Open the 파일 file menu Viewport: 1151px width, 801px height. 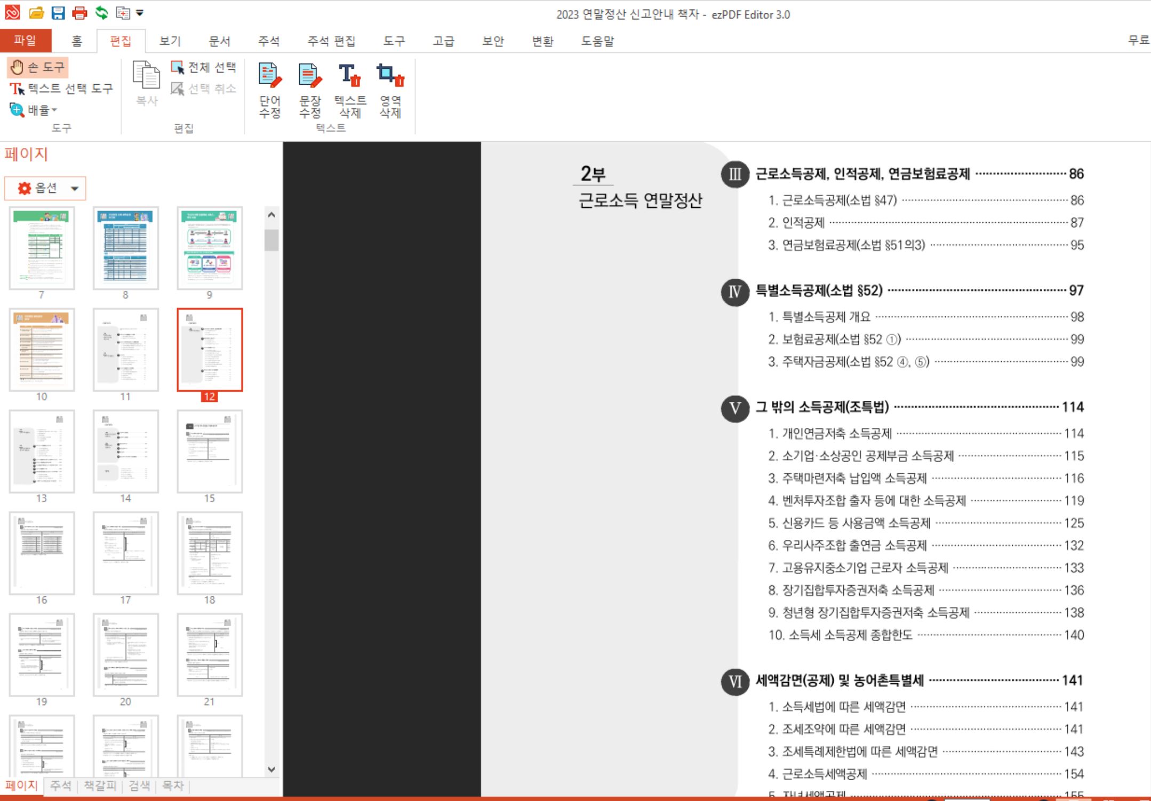(25, 41)
